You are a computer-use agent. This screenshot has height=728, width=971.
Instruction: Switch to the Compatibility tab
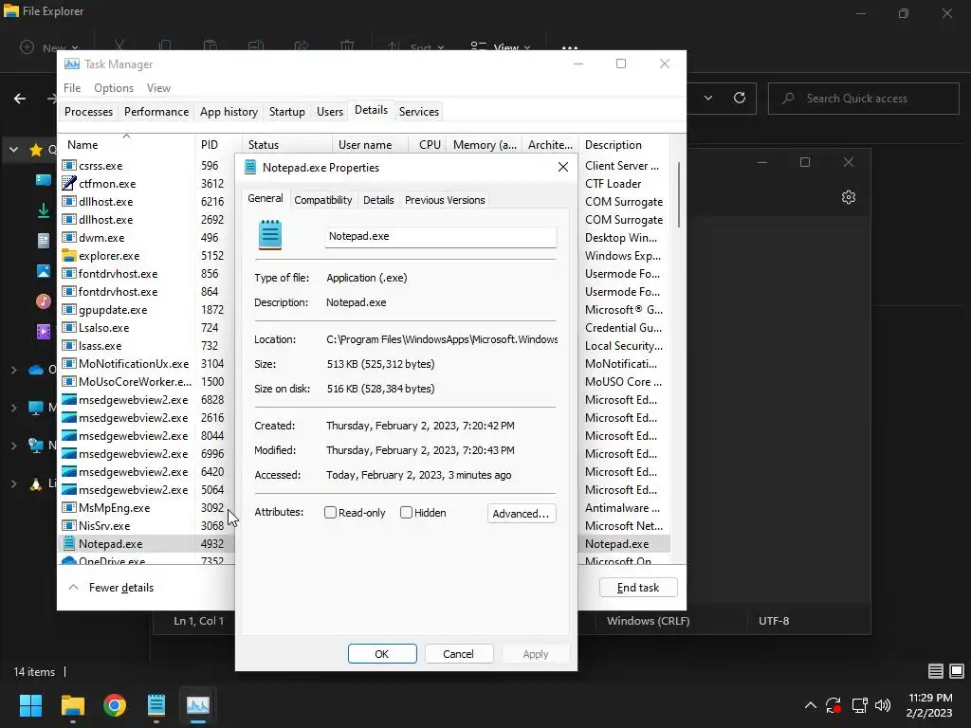click(323, 200)
